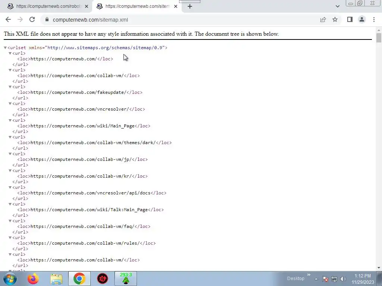Collapse the urlset root node
The width and height of the screenshot is (382, 286).
pos(5,48)
